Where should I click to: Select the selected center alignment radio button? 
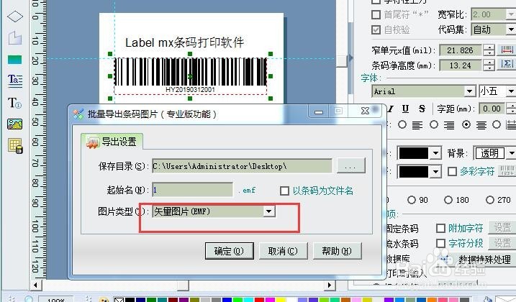coord(466,125)
